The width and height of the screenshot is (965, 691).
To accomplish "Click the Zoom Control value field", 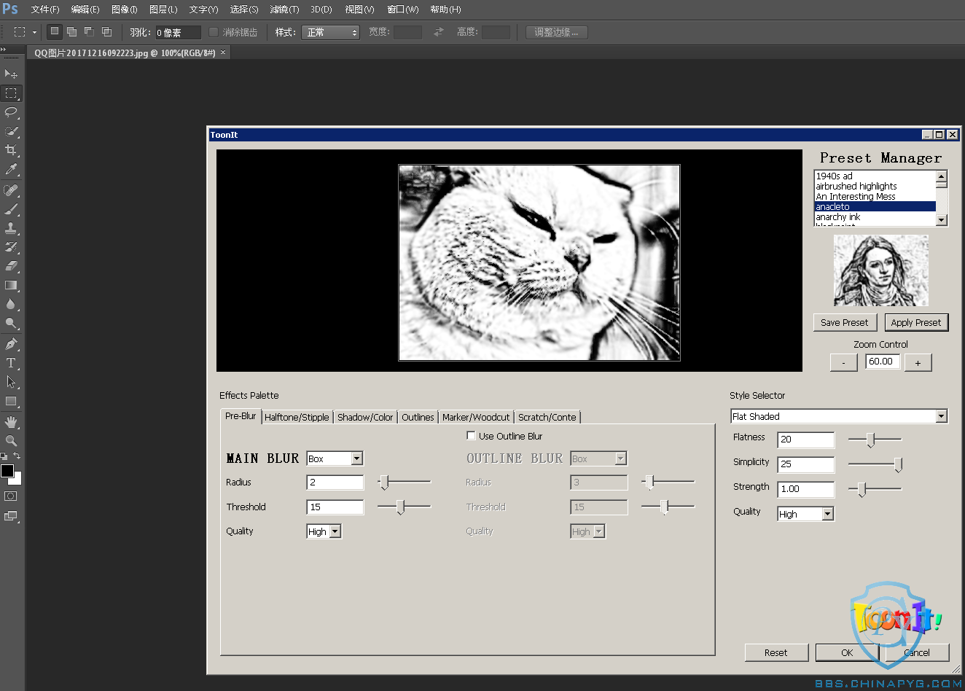I will (x=882, y=362).
